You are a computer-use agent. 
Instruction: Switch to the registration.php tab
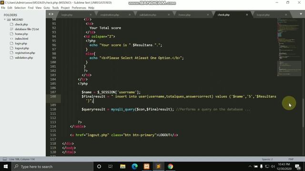pyautogui.click(x=110, y=15)
